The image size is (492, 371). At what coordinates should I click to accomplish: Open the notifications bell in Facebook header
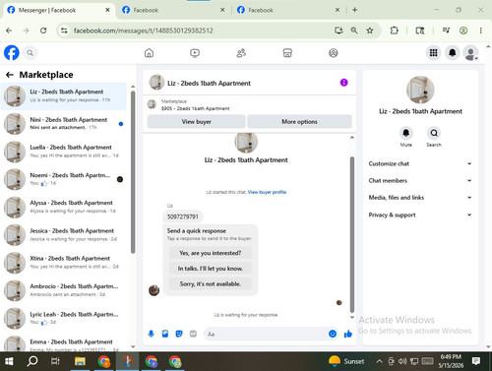(453, 52)
